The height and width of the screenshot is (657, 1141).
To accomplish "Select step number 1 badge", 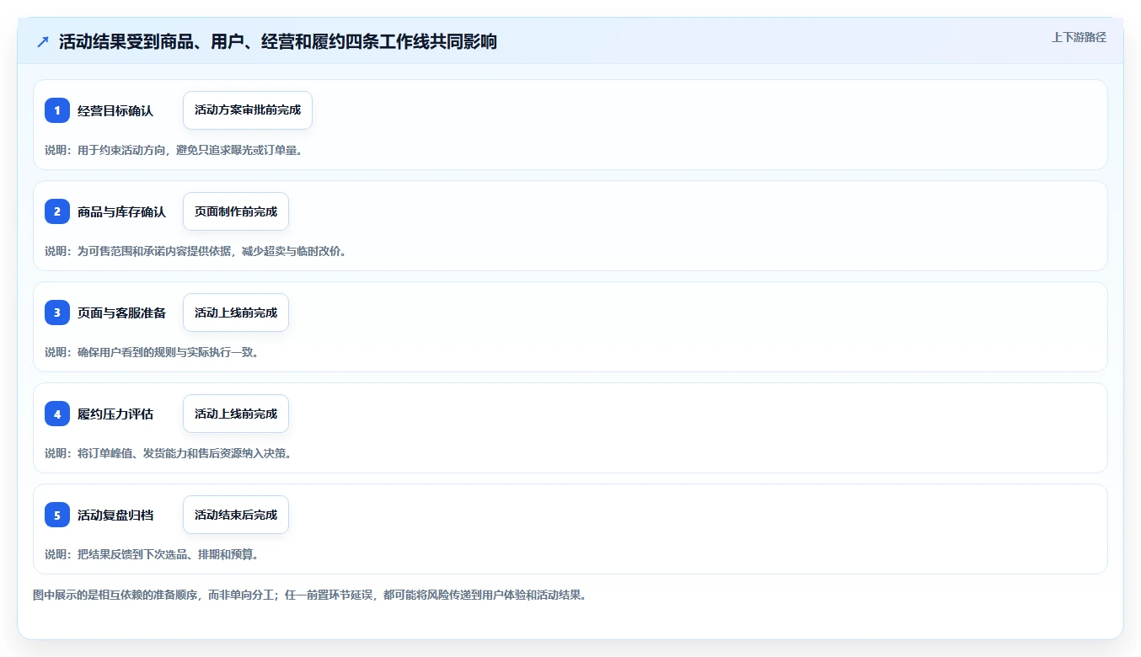I will tap(57, 110).
